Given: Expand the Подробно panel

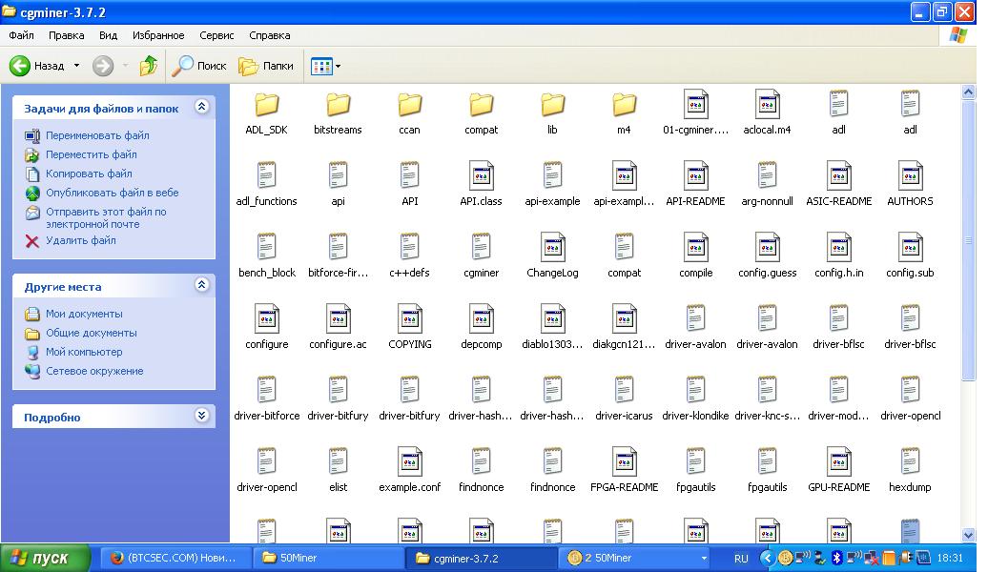Looking at the screenshot, I should point(201,415).
